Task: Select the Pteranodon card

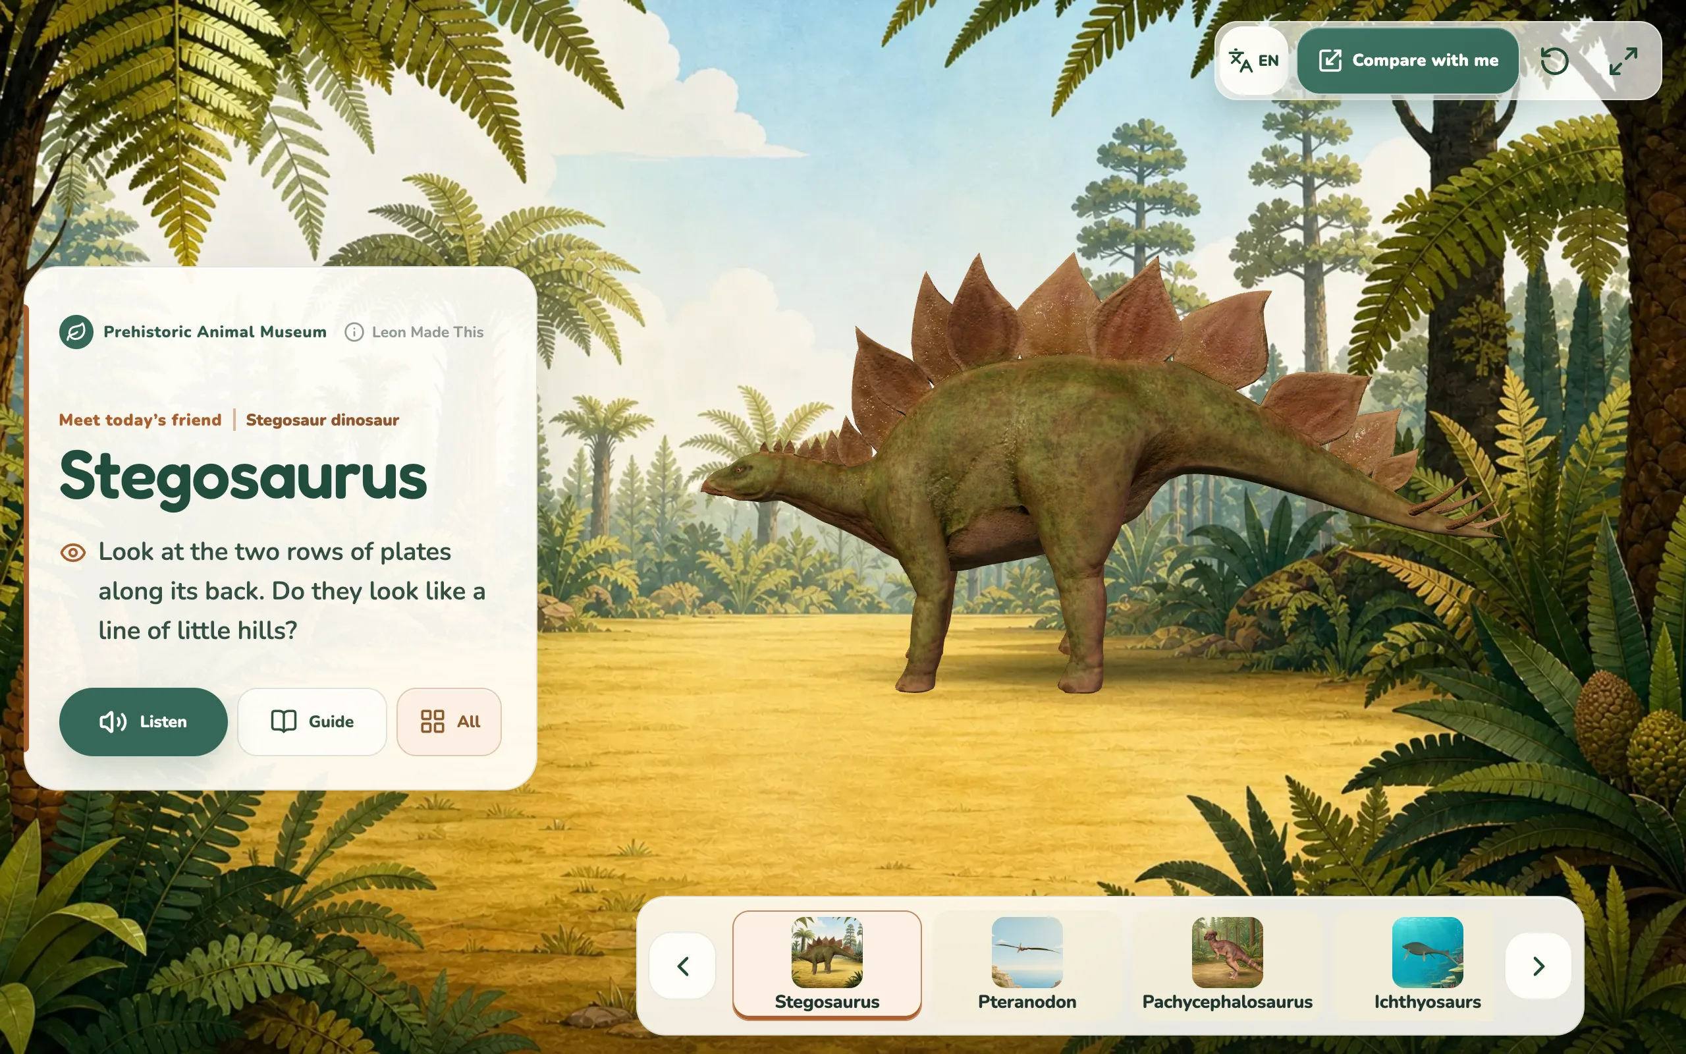Action: [x=1027, y=965]
